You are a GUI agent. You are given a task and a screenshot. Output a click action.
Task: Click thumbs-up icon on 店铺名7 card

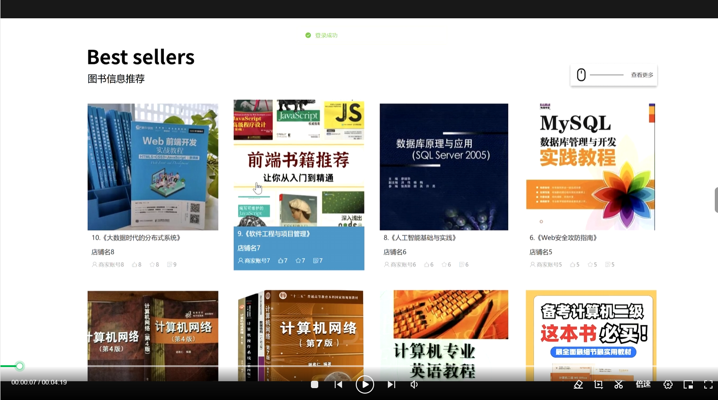pyautogui.click(x=281, y=260)
